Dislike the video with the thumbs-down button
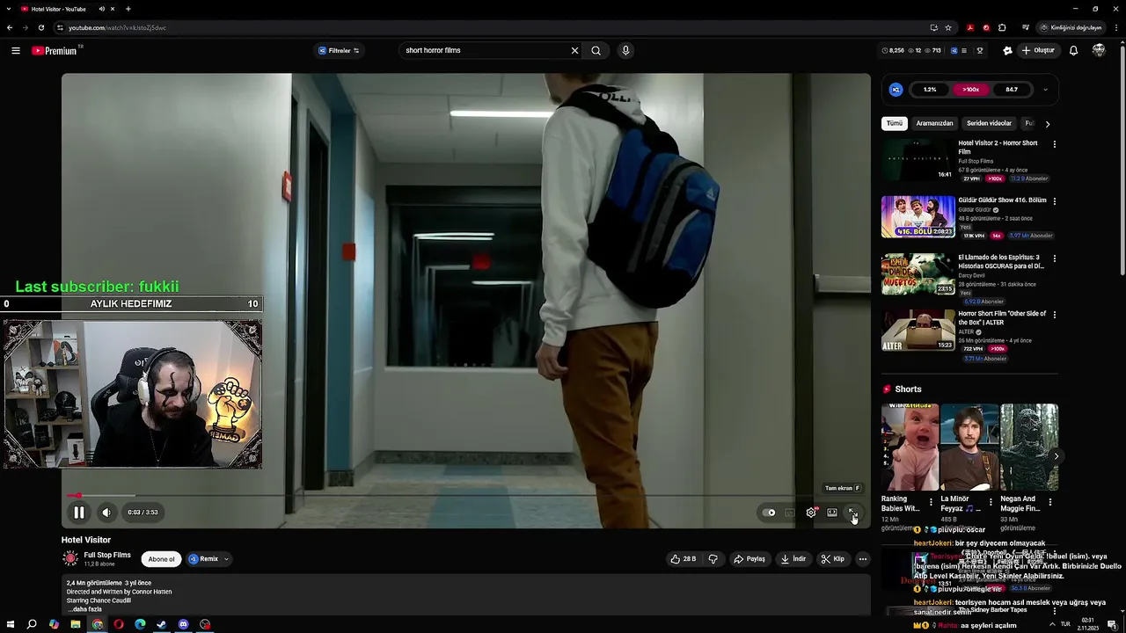Image resolution: width=1126 pixels, height=633 pixels. [713, 559]
